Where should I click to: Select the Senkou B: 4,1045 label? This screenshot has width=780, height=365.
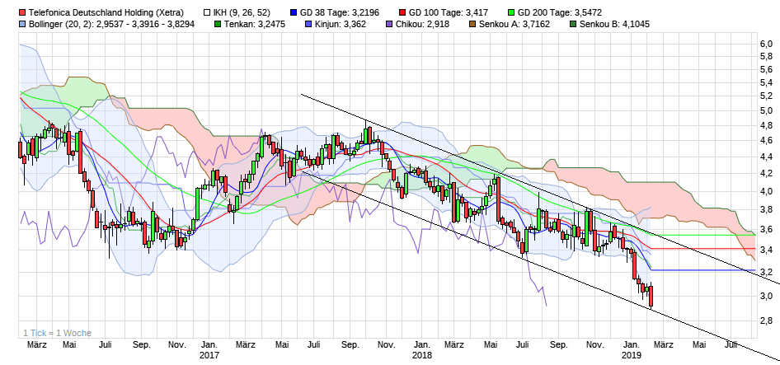[x=614, y=24]
